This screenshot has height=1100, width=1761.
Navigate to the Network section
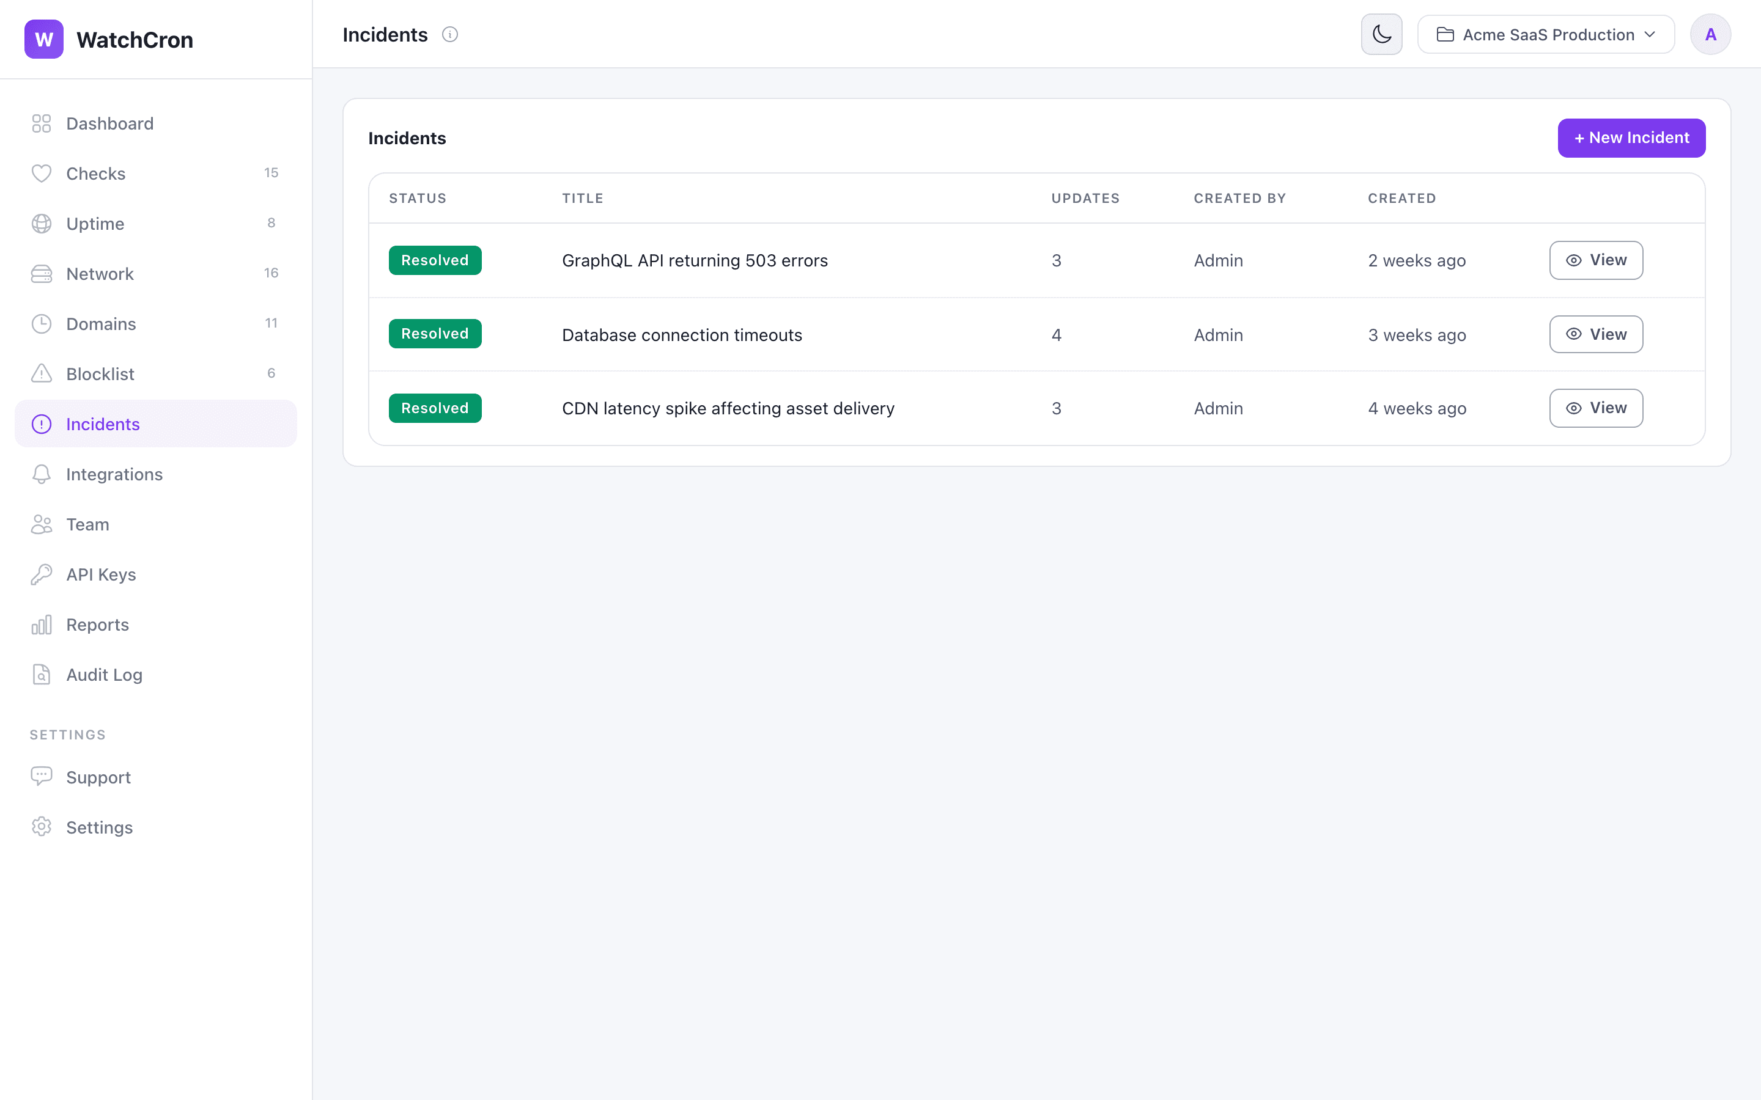(x=156, y=274)
